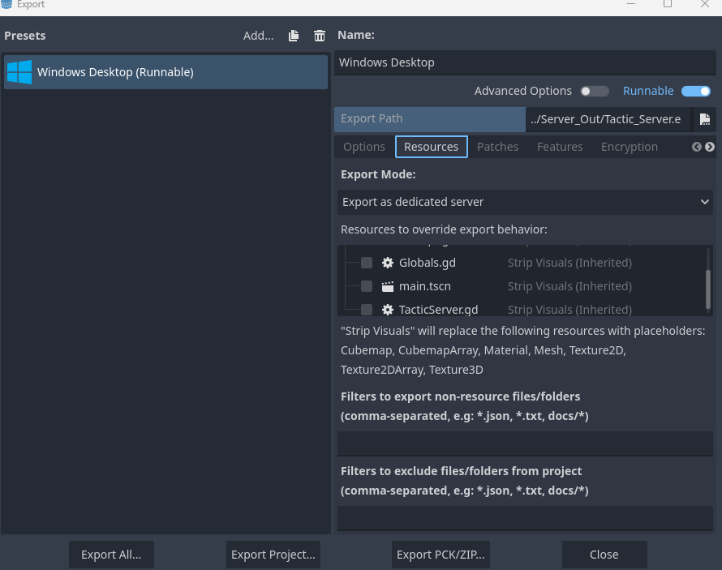Click the Export Path text field
Viewport: 722px width, 570px height.
(608, 119)
